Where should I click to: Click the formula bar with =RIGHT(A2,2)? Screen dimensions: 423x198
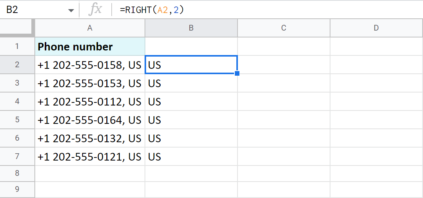(x=268, y=10)
